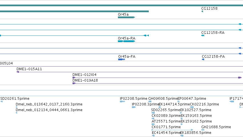Click the AT25571.5prime label

click(x=166, y=121)
